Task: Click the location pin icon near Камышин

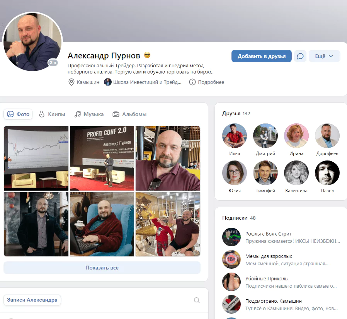Action: tap(71, 82)
